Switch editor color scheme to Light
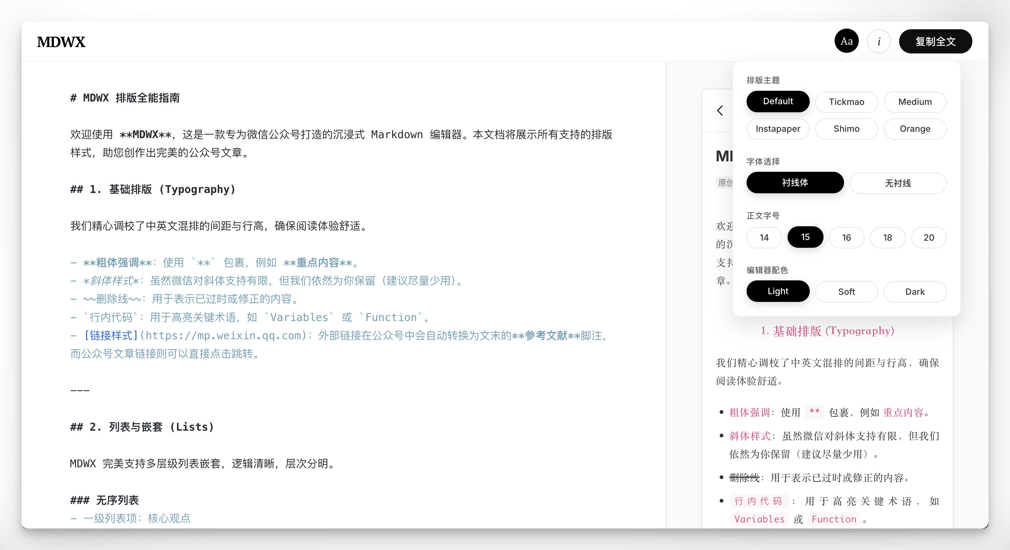Screen dimensions: 1010x550 777,291
